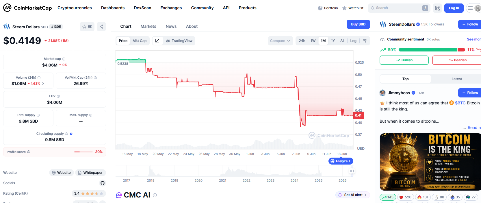Set chart range to 1M
Screen dimensions: 481x203
point(323,41)
